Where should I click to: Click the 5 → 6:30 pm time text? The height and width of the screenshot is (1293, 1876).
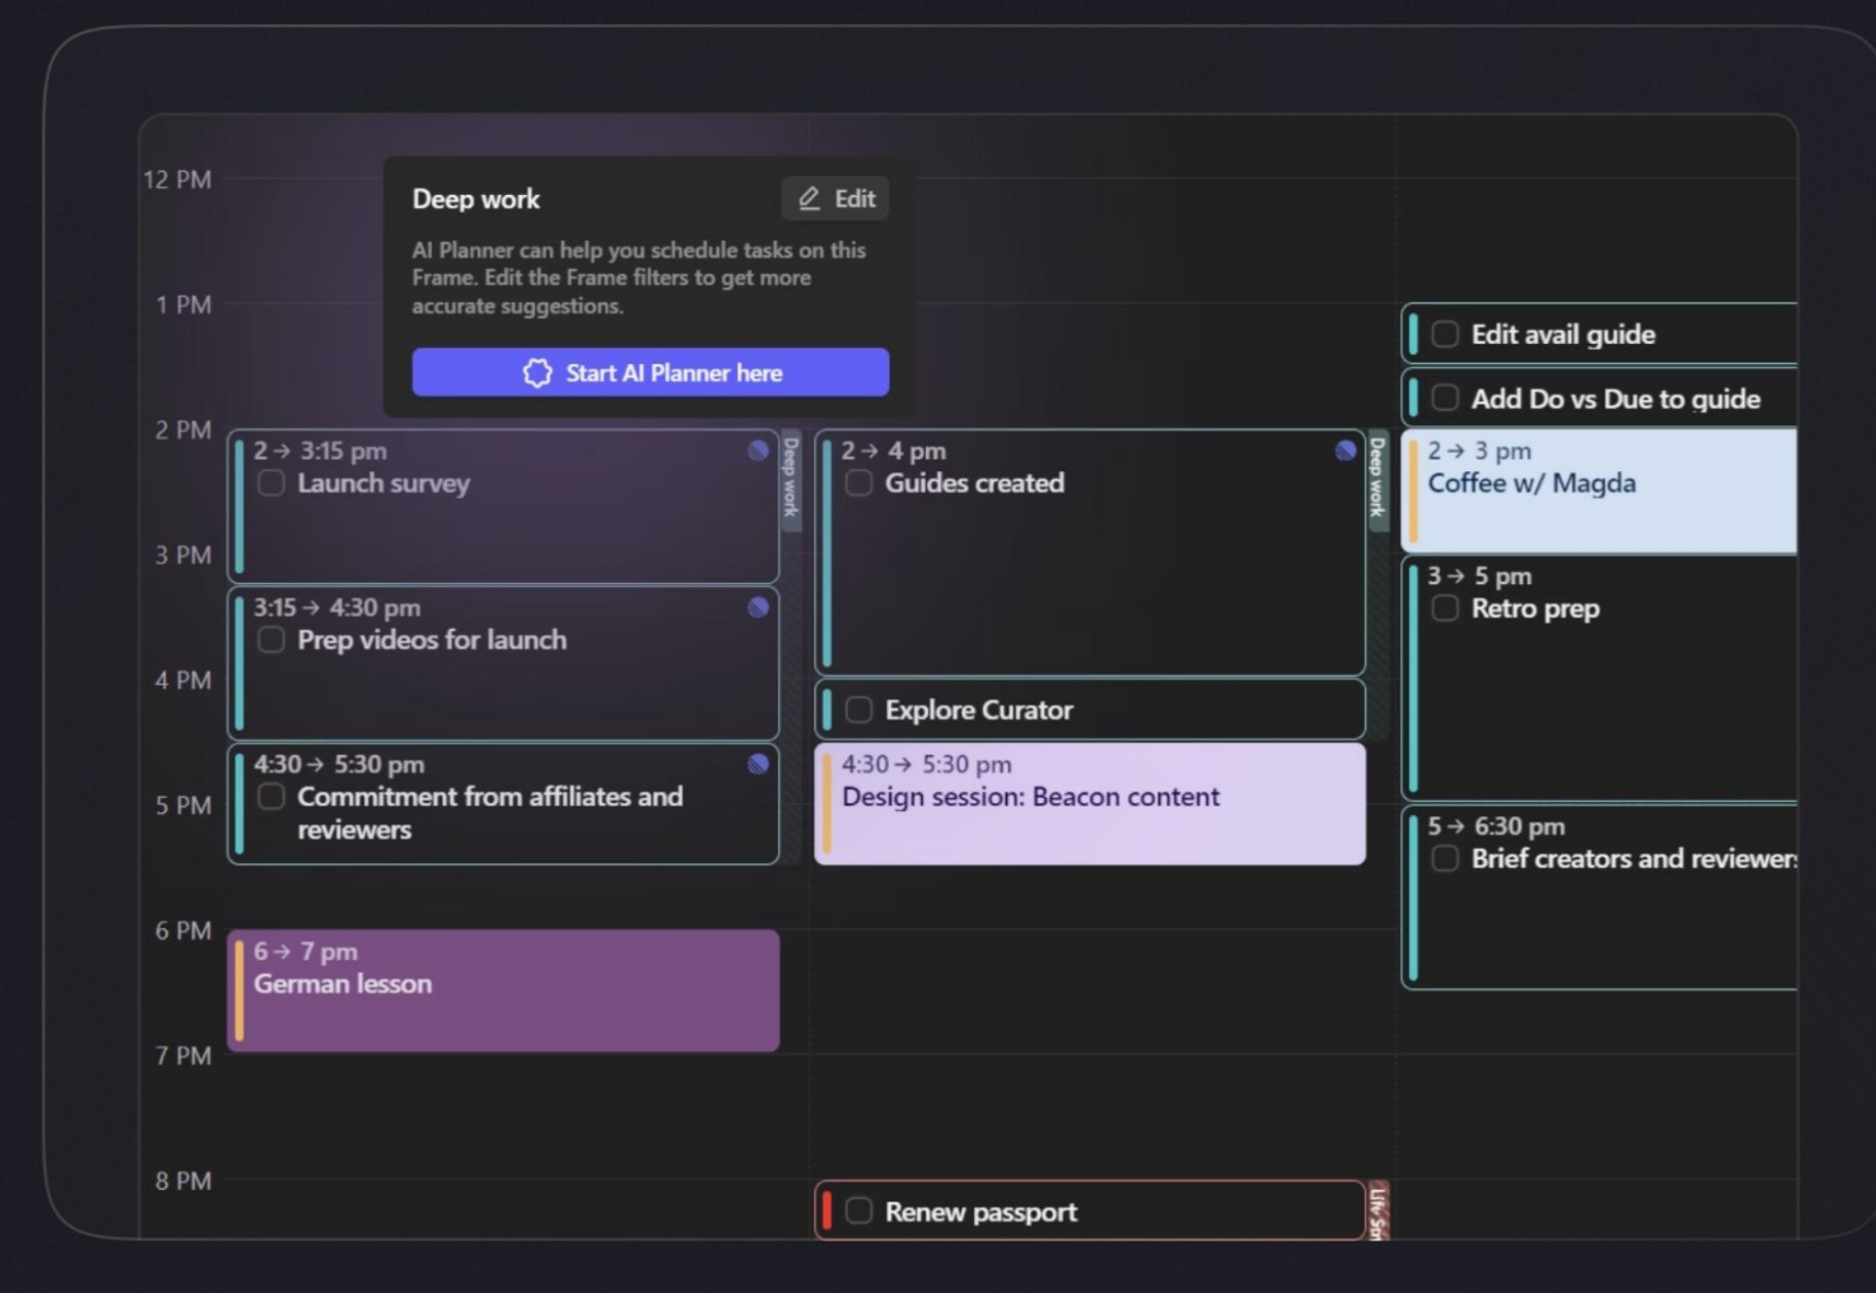click(x=1497, y=827)
